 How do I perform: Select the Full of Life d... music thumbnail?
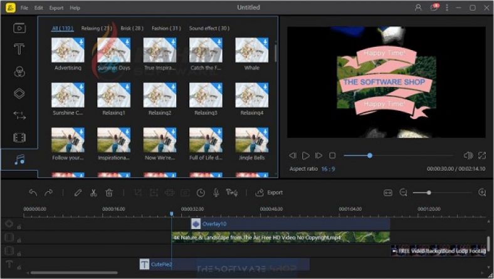coord(206,140)
